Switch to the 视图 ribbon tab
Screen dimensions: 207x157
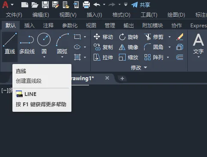coord(91,26)
